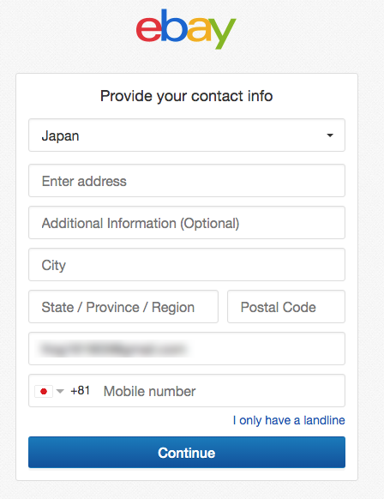This screenshot has height=499, width=384.
Task: Click the caret arrow in the country selector
Action: (x=330, y=135)
